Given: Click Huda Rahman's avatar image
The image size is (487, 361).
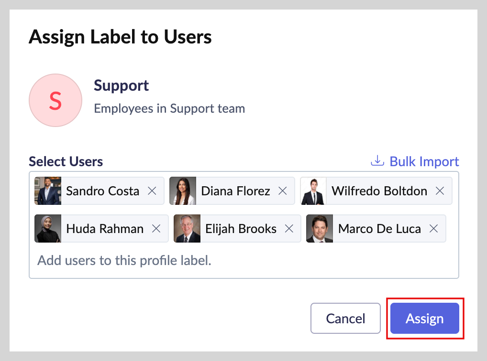Looking at the screenshot, I should coord(48,229).
